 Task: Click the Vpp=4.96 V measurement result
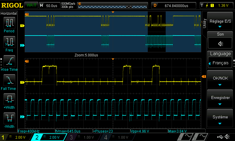(x=149, y=131)
